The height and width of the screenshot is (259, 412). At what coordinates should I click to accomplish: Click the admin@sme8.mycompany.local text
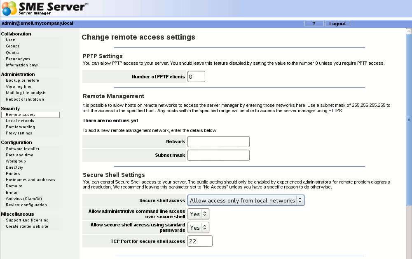(x=37, y=23)
